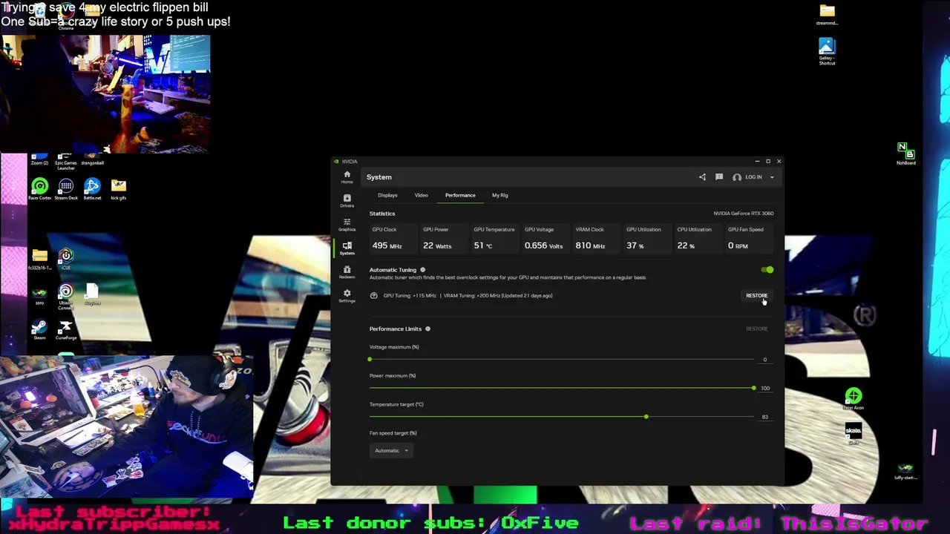Click the Performance Limits info icon
Viewport: 950px width, 534px height.
click(427, 329)
